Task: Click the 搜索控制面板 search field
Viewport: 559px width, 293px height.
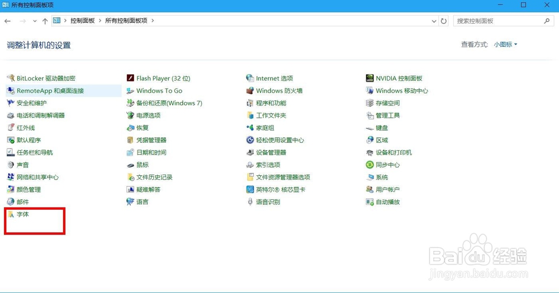Action: coord(503,21)
